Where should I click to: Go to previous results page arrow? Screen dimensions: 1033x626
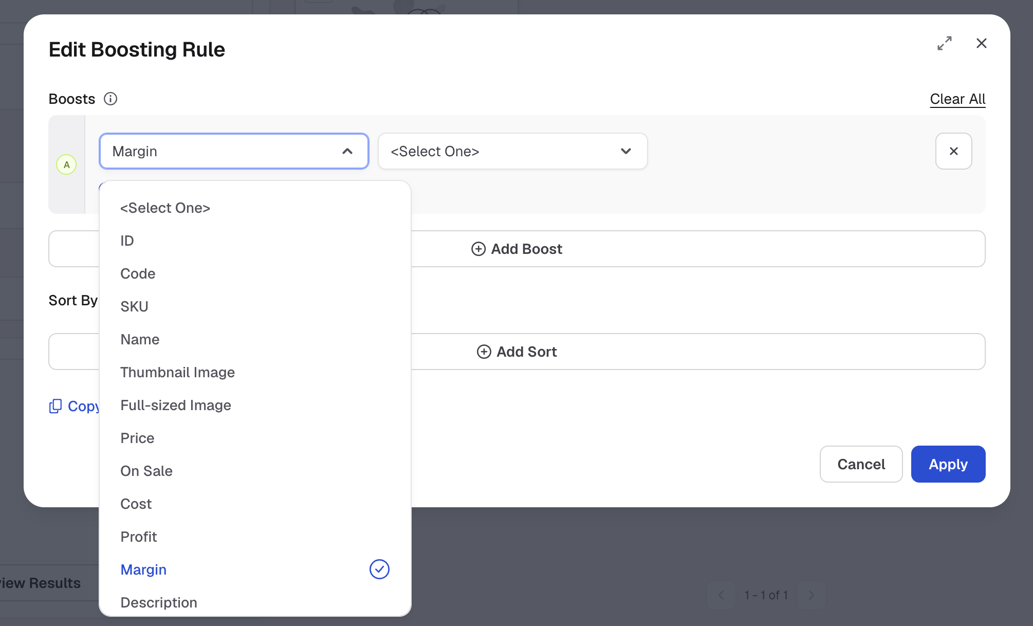click(721, 595)
